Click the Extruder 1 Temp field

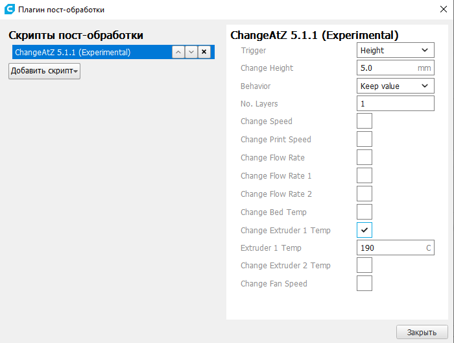pyautogui.click(x=389, y=248)
